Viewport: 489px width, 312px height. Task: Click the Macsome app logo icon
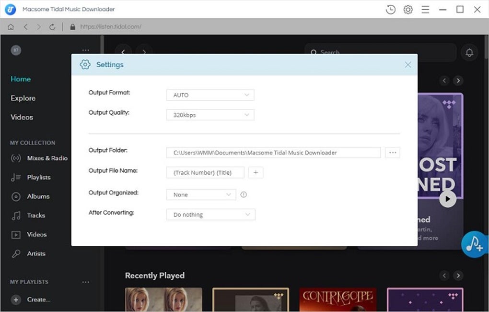10,10
